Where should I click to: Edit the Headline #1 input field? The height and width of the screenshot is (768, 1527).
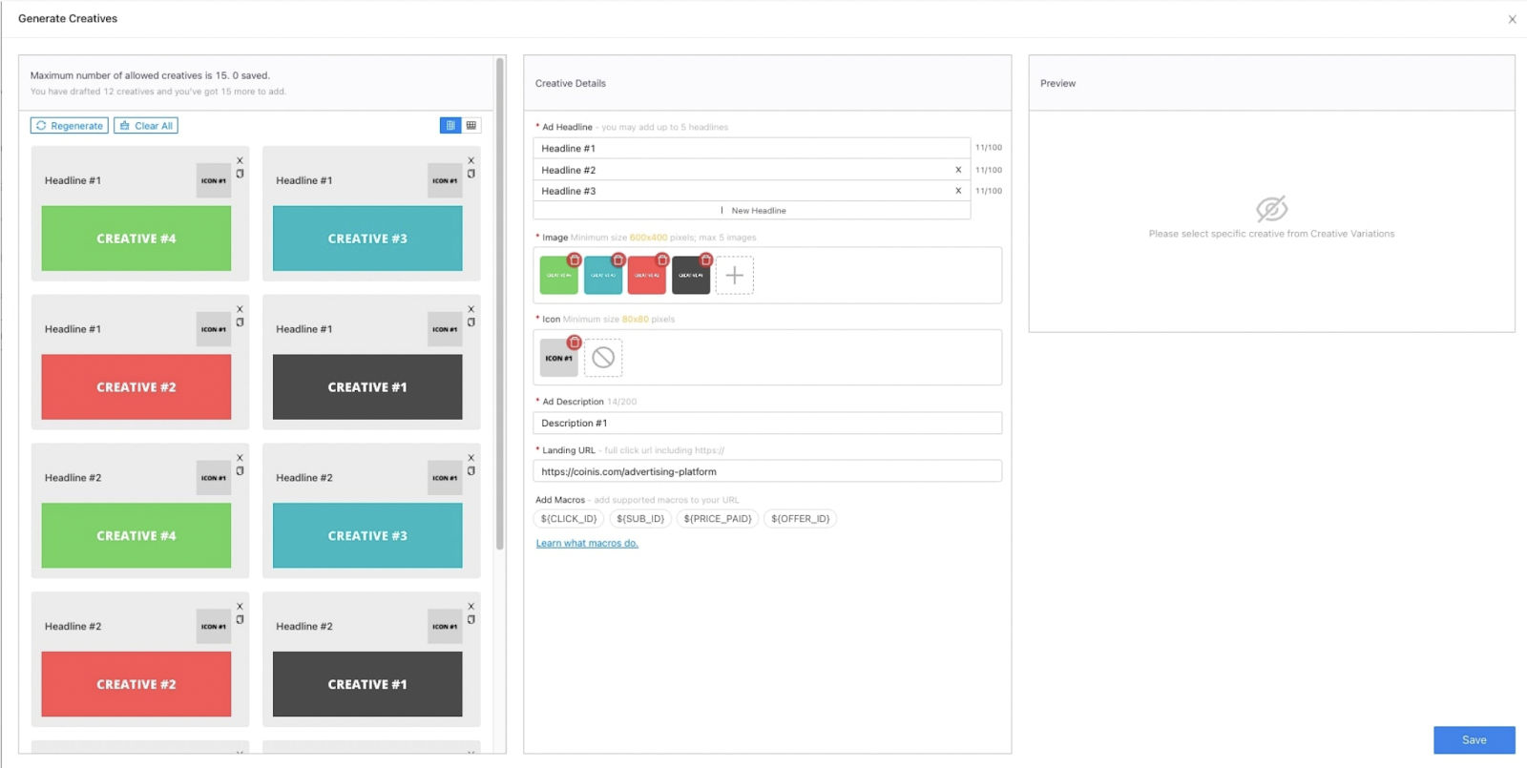pyautogui.click(x=752, y=148)
